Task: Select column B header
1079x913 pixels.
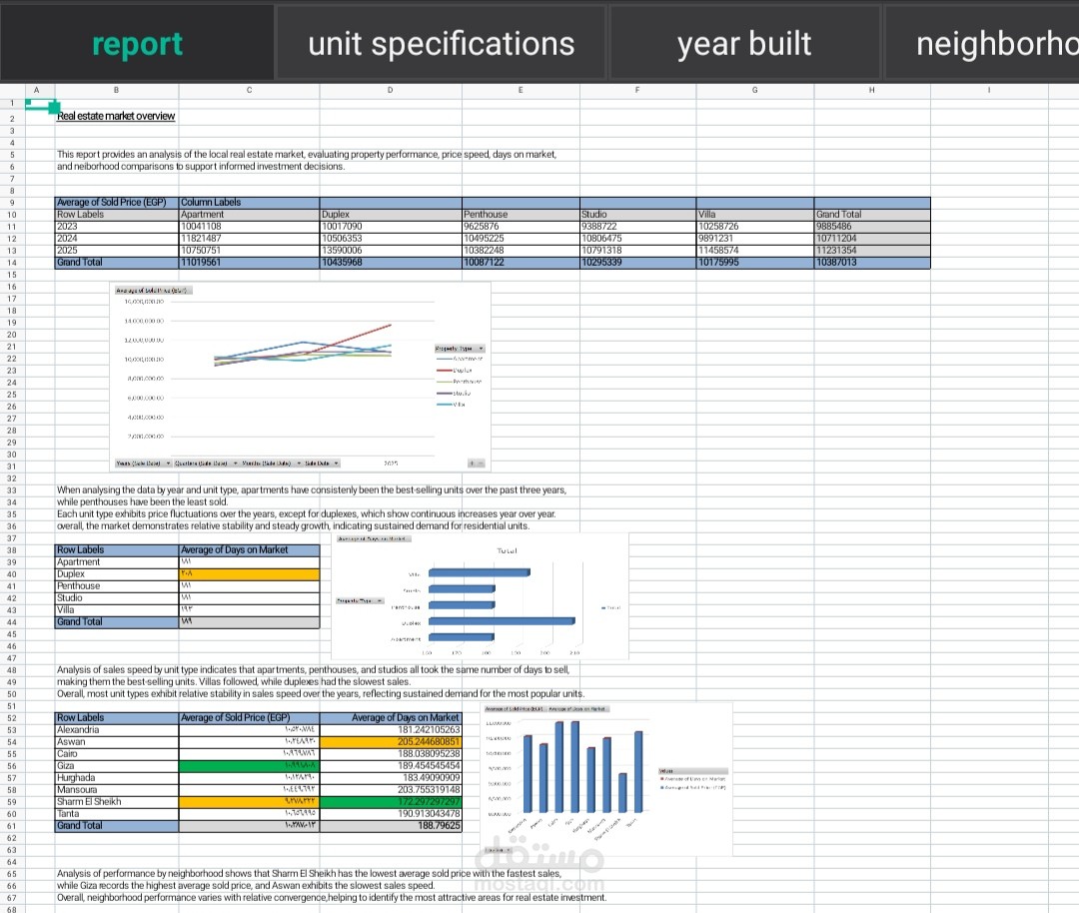Action: pos(116,90)
